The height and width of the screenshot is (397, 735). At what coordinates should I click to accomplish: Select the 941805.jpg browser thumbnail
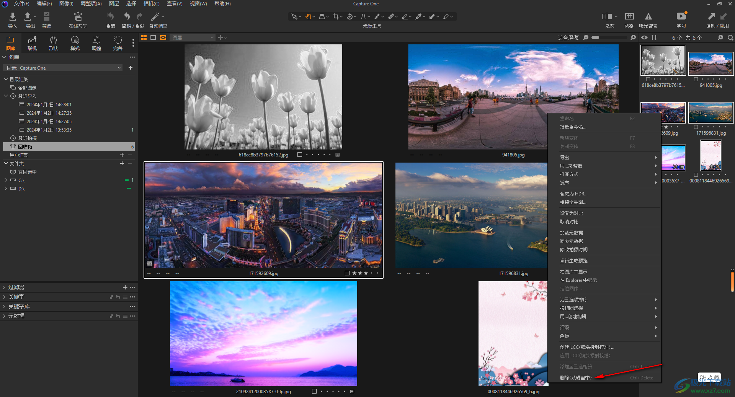pos(710,64)
